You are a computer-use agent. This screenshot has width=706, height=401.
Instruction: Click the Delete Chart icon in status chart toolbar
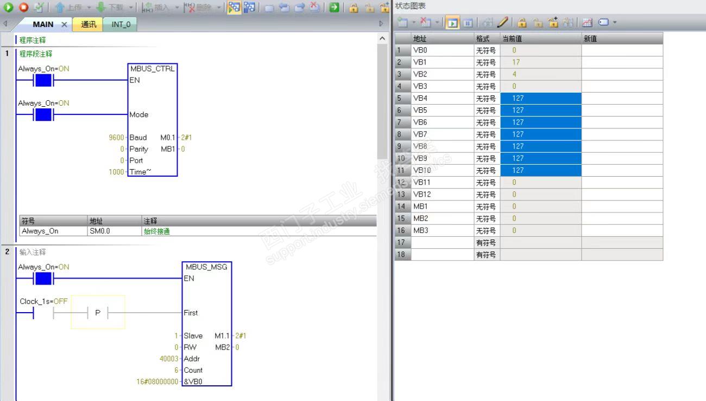(425, 22)
